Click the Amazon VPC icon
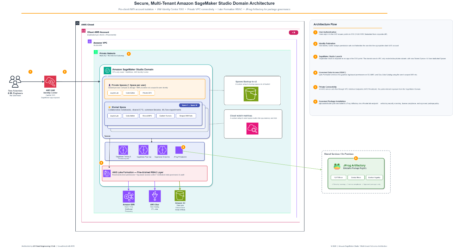The height and width of the screenshot is (248, 453). pyautogui.click(x=90, y=41)
